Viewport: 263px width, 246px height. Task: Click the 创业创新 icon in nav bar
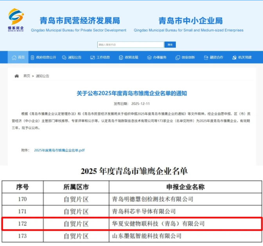[x=178, y=57]
